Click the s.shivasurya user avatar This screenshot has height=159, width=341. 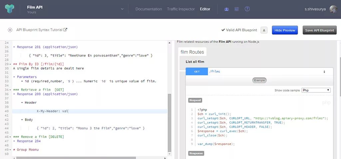[333, 9]
